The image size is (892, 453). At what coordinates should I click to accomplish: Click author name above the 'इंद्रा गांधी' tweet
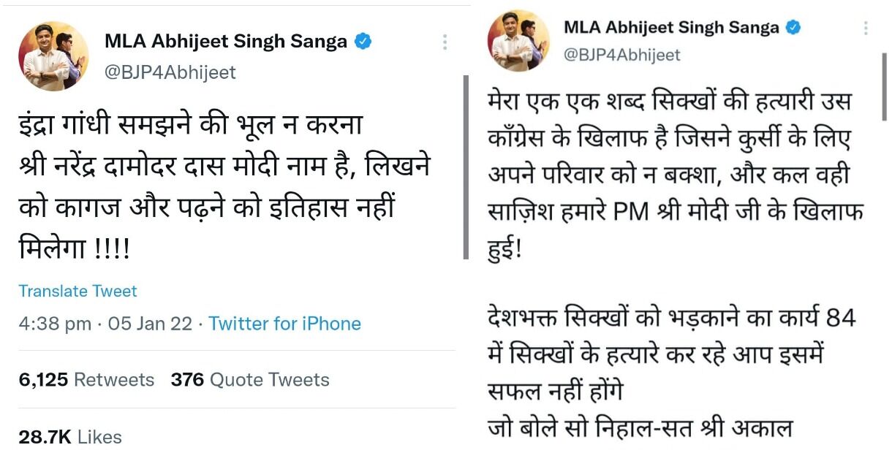[225, 42]
